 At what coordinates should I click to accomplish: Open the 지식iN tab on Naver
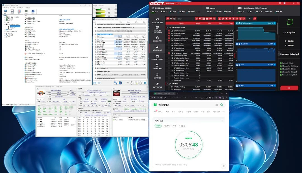click(x=188, y=112)
